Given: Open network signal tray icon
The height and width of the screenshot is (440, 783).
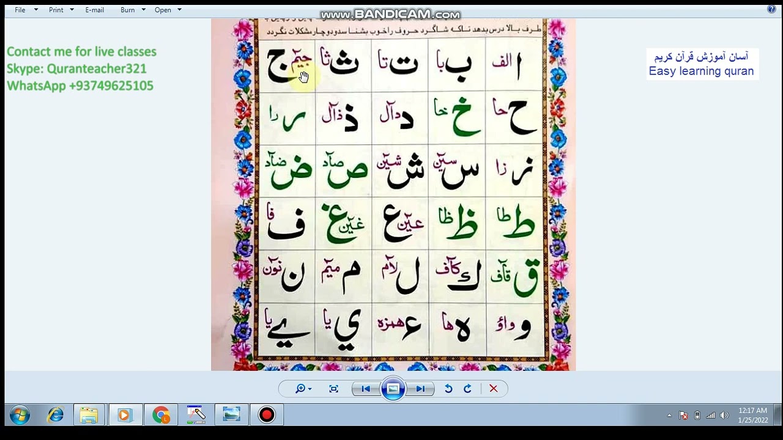Looking at the screenshot, I should [711, 416].
